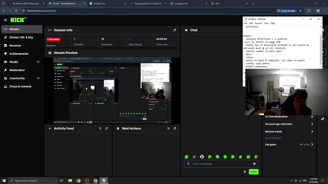Open Activity Feed filter menu

point(100,129)
